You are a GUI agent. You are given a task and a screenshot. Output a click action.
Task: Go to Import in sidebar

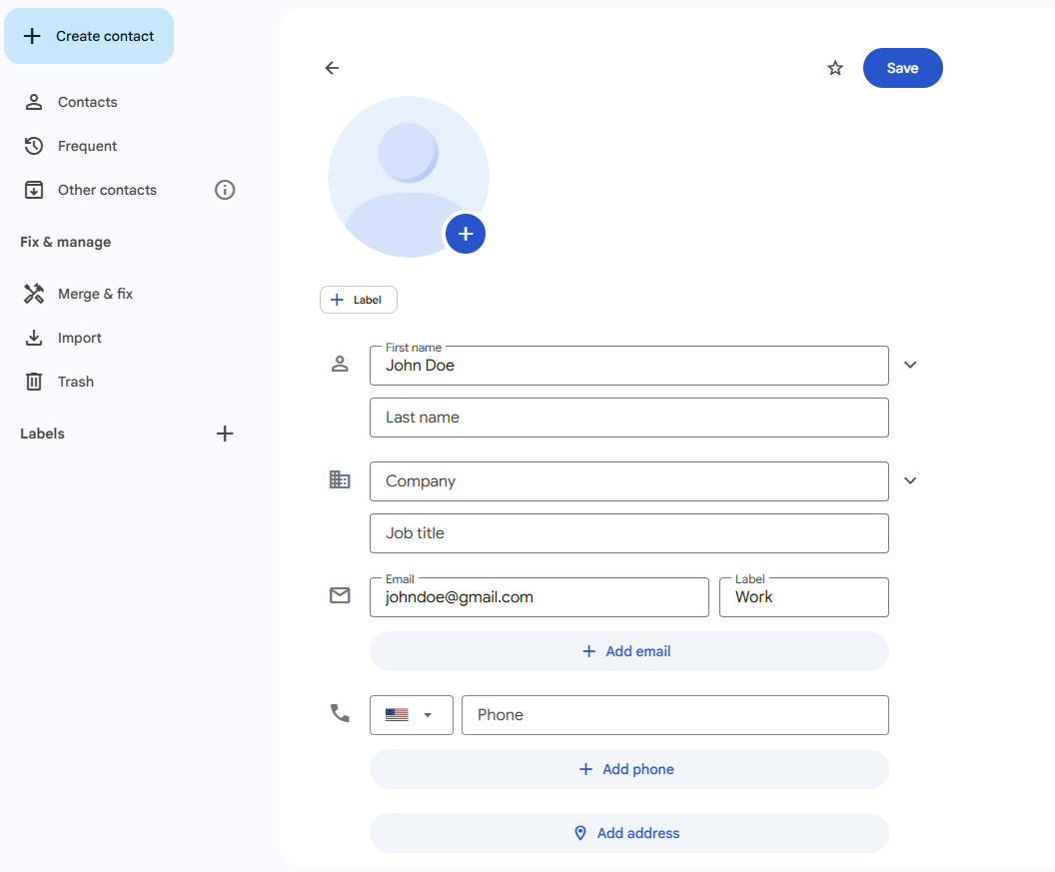click(x=79, y=338)
